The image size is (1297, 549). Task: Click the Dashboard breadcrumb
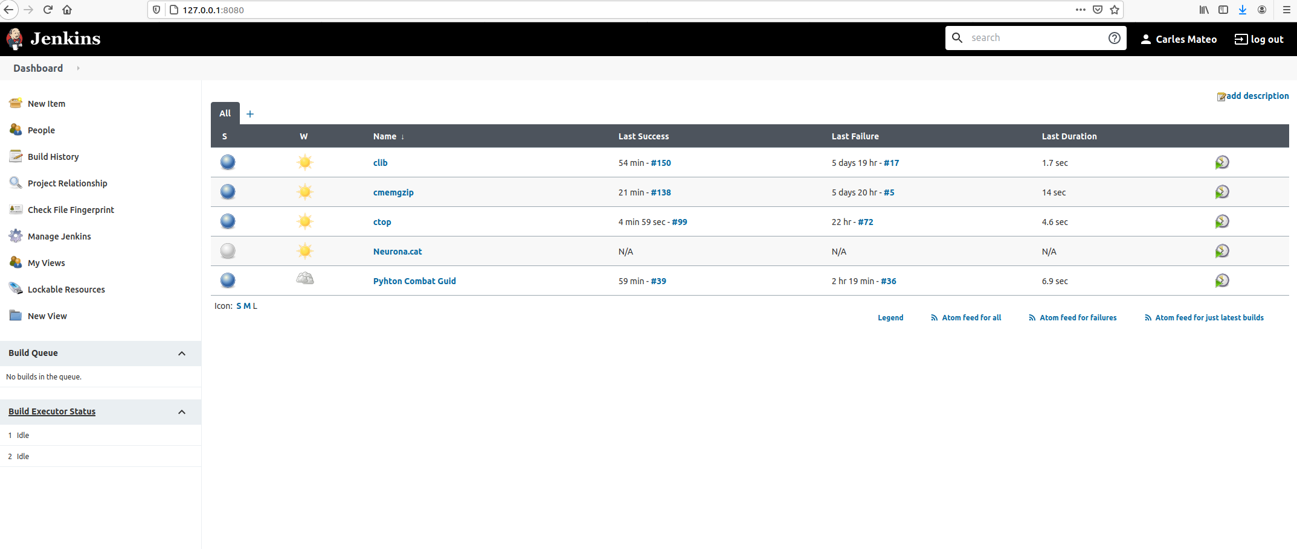tap(38, 68)
